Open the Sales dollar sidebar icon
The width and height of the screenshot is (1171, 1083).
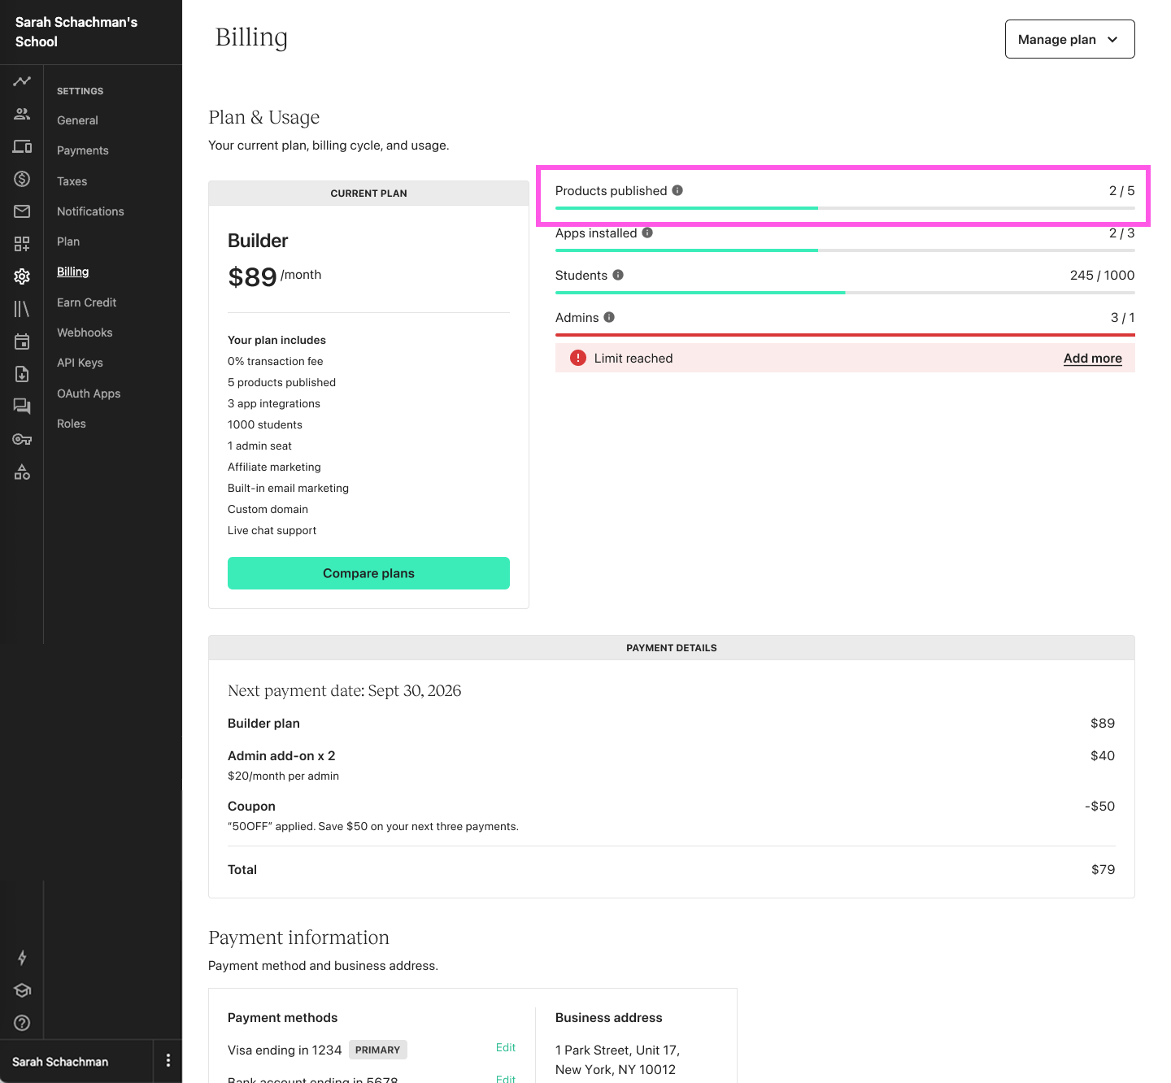22,179
